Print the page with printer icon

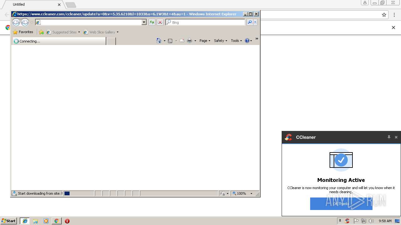[x=190, y=41]
